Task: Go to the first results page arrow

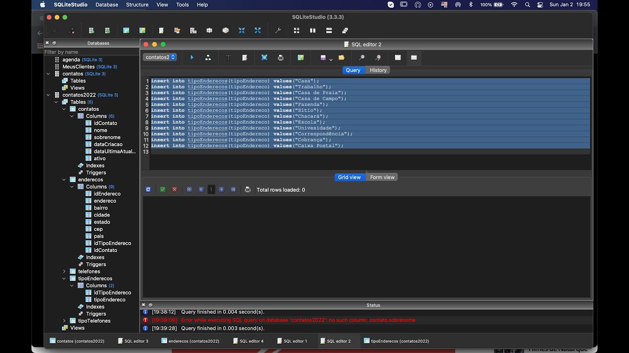Action: click(x=189, y=189)
